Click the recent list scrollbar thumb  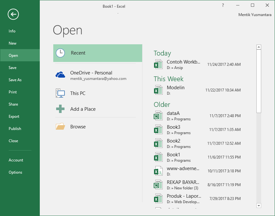point(259,81)
